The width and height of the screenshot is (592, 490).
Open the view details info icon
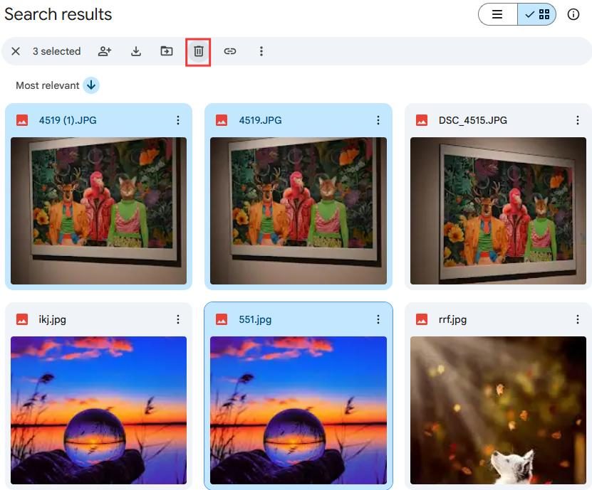click(573, 14)
